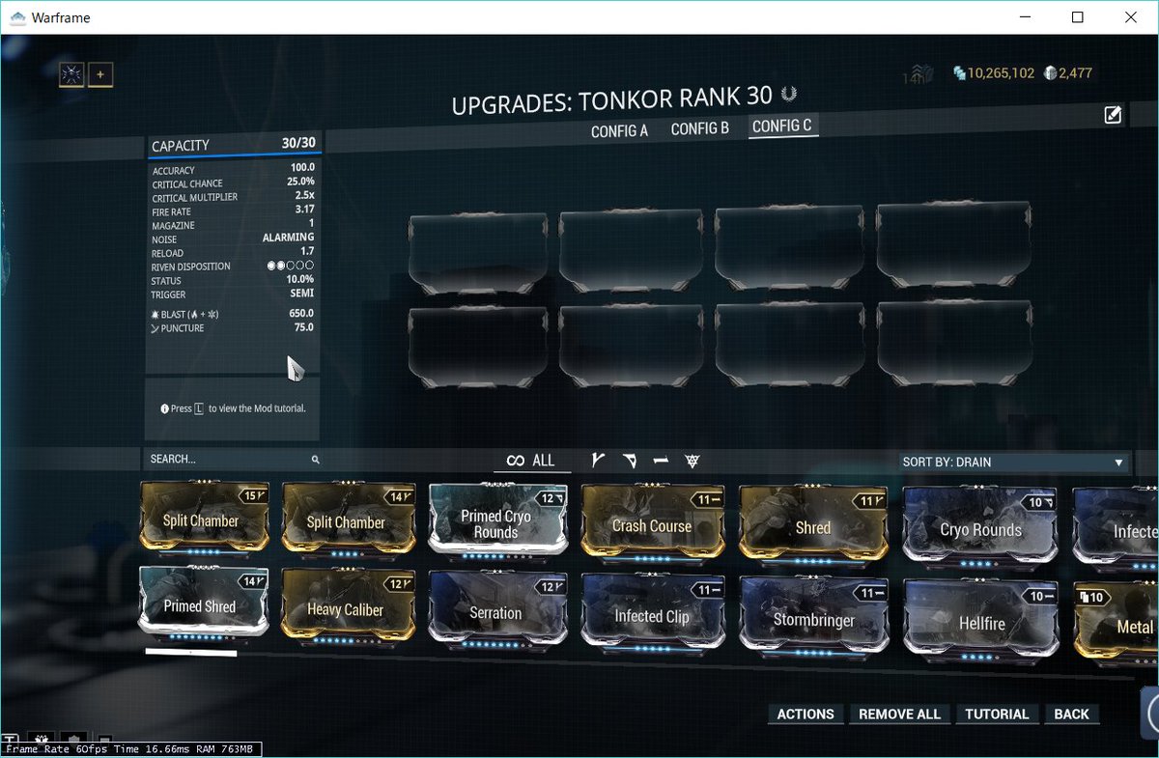Switch to Config A tab
The height and width of the screenshot is (758, 1159).
619,130
